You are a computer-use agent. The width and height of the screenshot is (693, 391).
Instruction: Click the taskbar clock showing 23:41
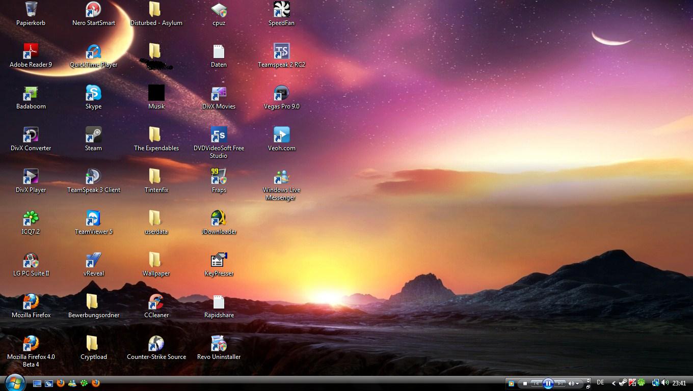click(x=679, y=383)
